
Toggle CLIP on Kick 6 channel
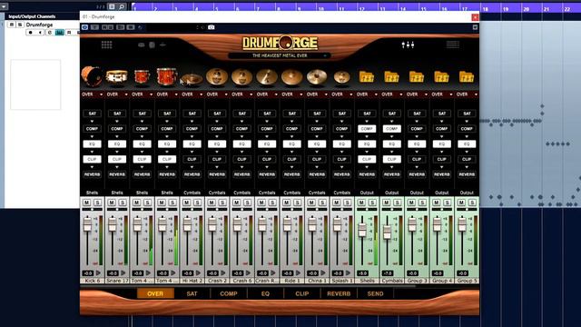(92, 159)
